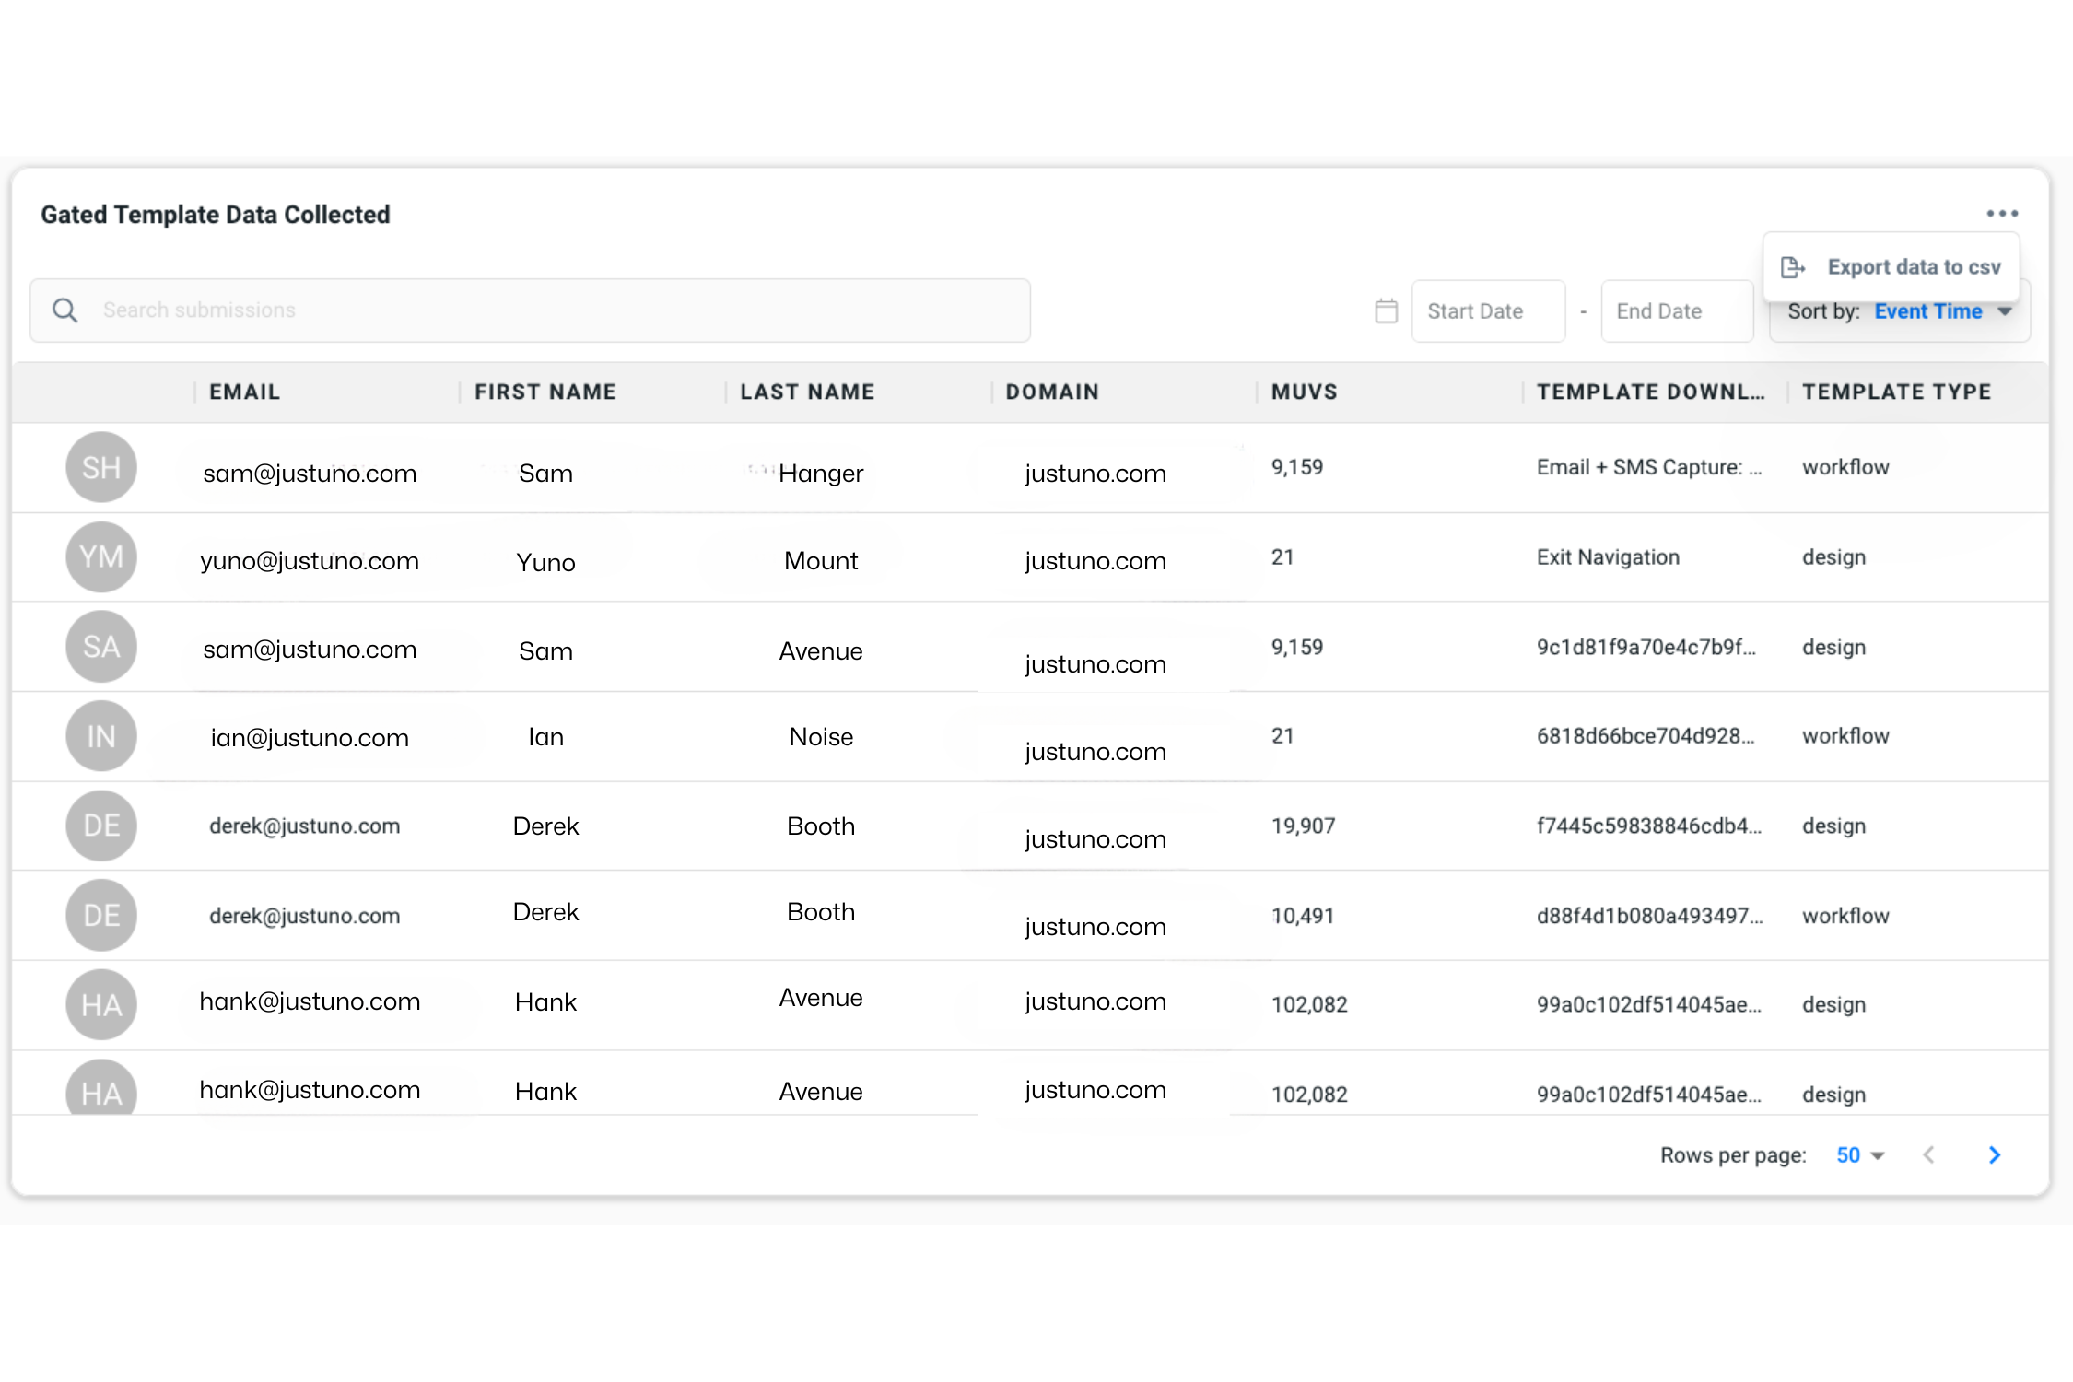Expand the Sort by chevron arrow
Screen dimensions: 2073x1382
2006,311
